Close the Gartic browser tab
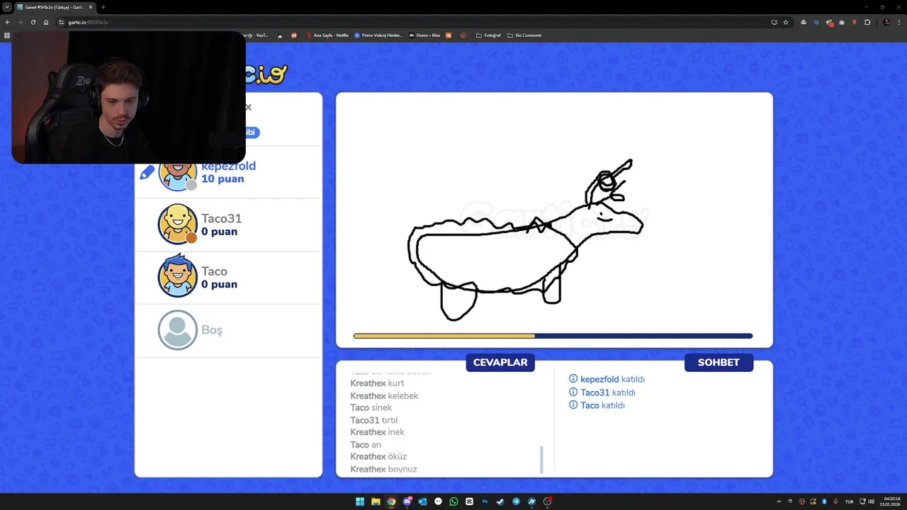This screenshot has height=510, width=907. click(91, 7)
